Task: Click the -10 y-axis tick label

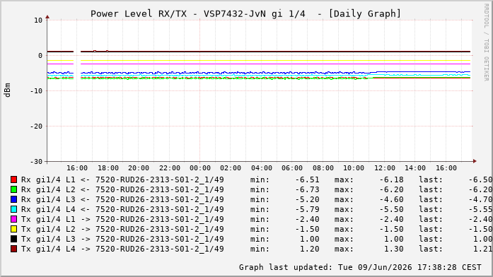Action: pos(36,90)
